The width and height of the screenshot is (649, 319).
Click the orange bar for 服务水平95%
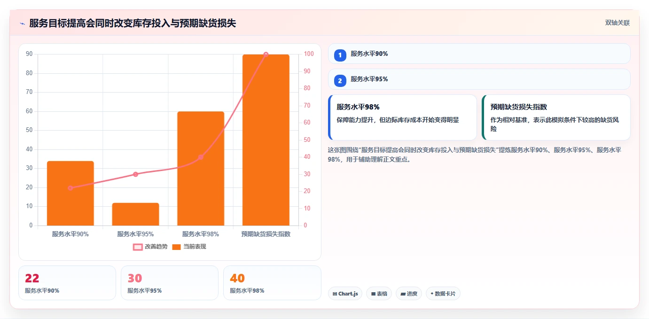pyautogui.click(x=135, y=214)
